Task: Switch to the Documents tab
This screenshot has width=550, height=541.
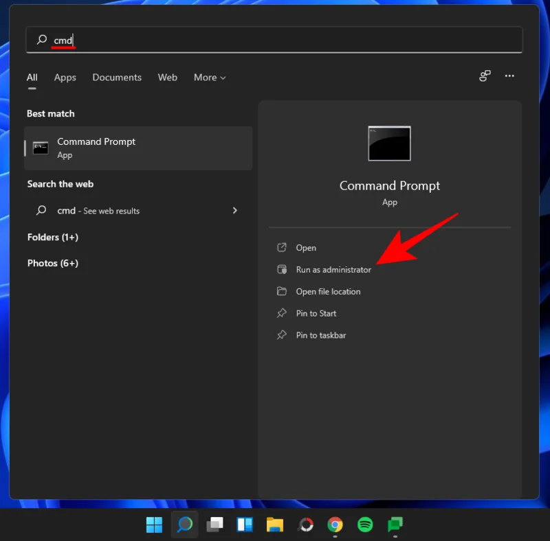Action: [117, 78]
